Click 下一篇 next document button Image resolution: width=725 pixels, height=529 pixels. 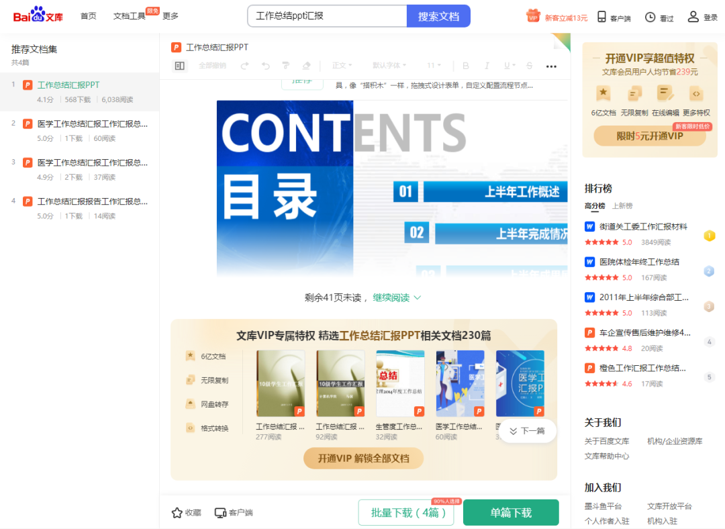click(x=527, y=431)
